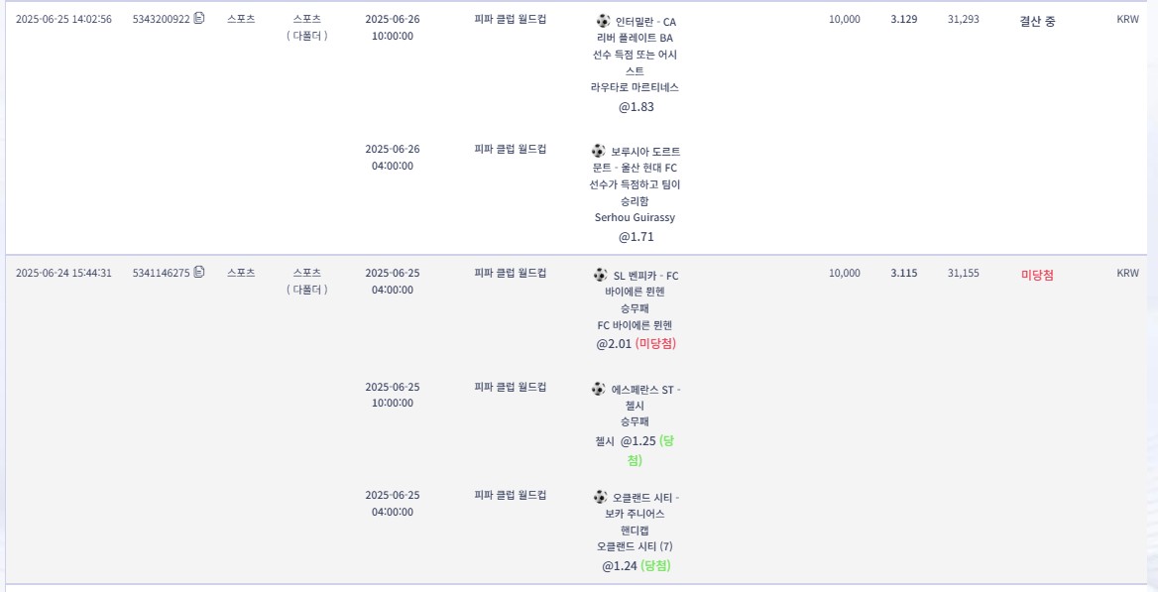Click the soccer ball icon for 오클랜드 시티 match
1158x592 pixels.
(599, 497)
